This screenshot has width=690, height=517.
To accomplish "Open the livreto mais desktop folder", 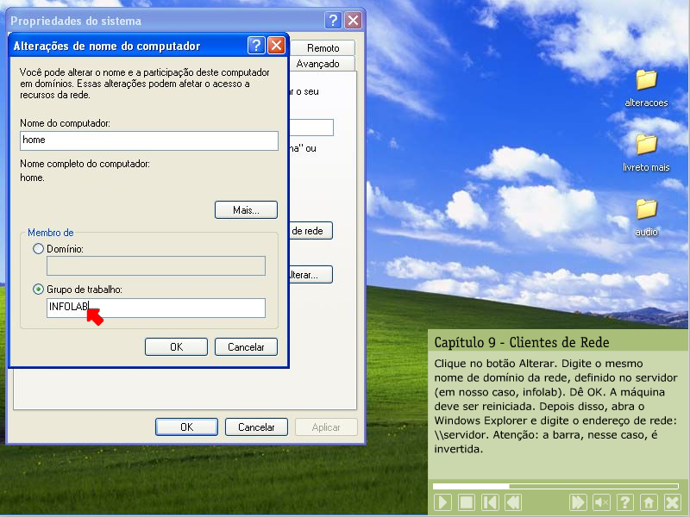I will (x=646, y=145).
